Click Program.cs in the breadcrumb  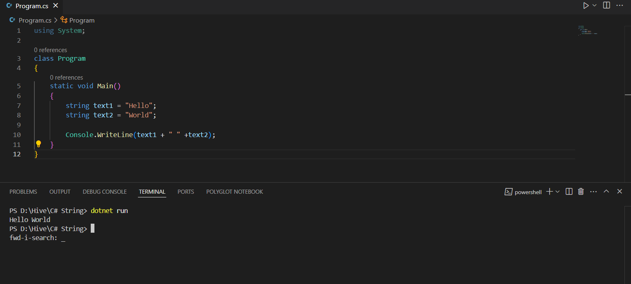point(35,20)
